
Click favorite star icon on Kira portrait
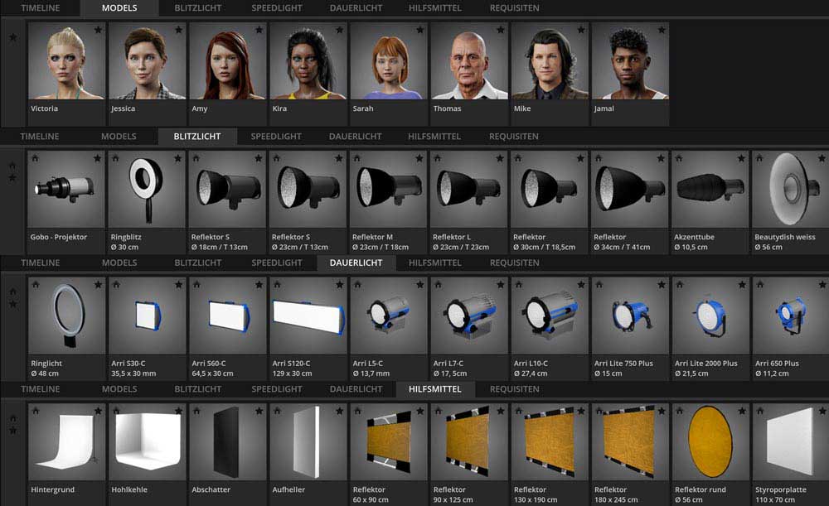[339, 30]
